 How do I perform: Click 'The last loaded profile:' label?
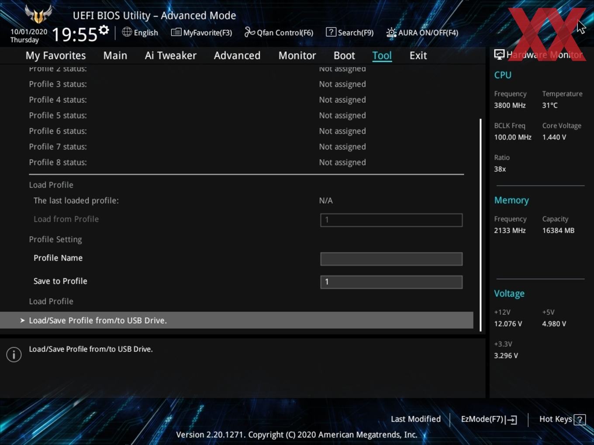click(76, 201)
